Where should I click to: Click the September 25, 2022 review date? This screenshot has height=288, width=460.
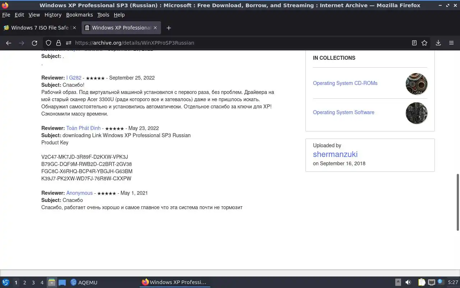(132, 78)
